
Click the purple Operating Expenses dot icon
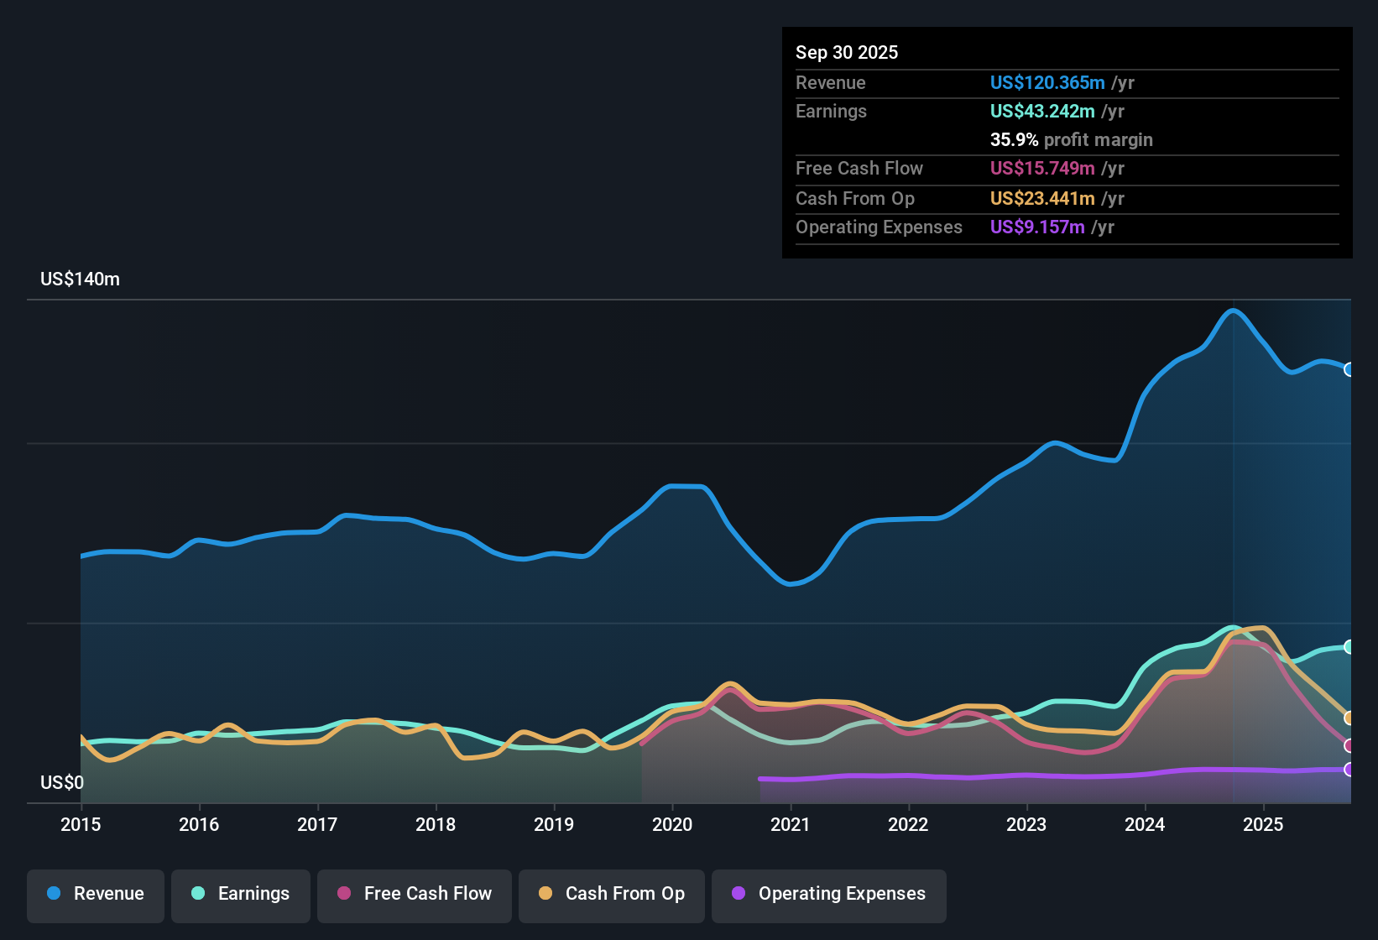[x=739, y=894]
